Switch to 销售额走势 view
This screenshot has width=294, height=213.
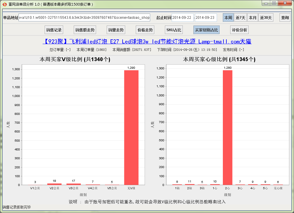[x=85, y=30]
